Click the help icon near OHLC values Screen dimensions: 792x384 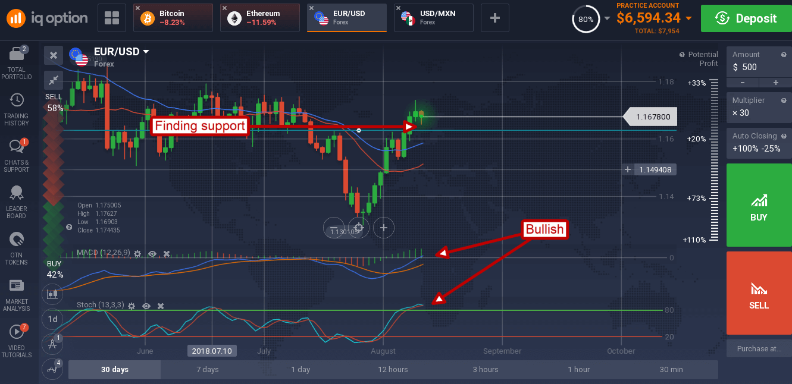pyautogui.click(x=69, y=227)
